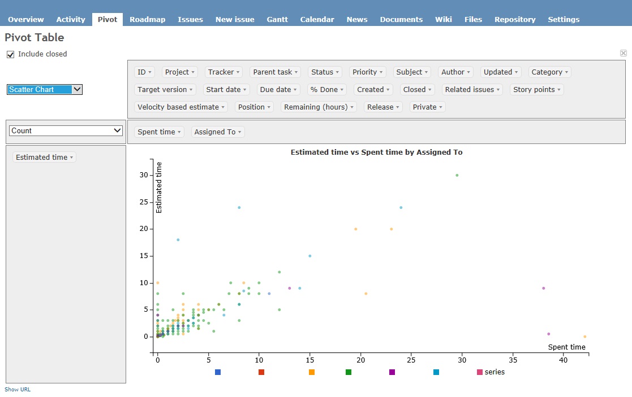Open the Scatter Chart renderer dropdown

[x=45, y=89]
